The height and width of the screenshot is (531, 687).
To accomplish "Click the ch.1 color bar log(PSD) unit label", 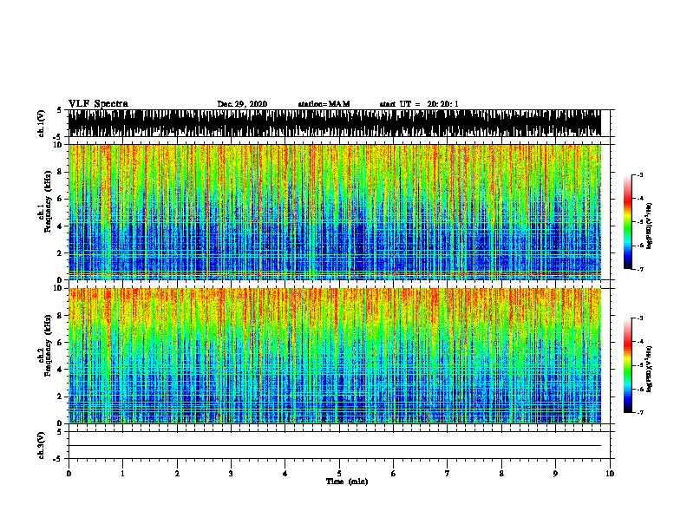I will tap(650, 226).
